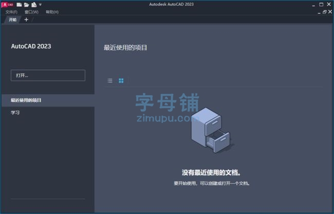Close the AutoCAD application window
Screen dimensions: 334x214
(329, 4)
